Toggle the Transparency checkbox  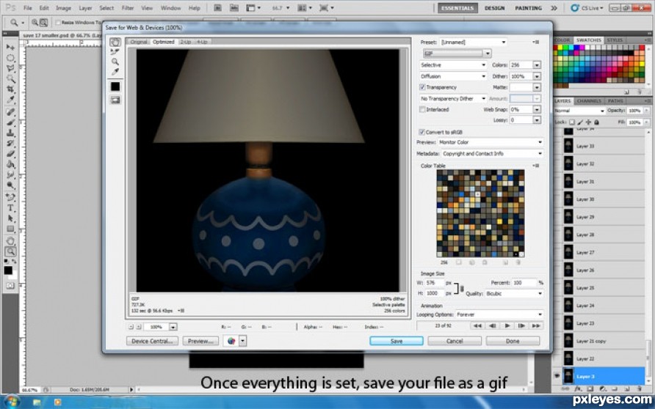tap(422, 87)
